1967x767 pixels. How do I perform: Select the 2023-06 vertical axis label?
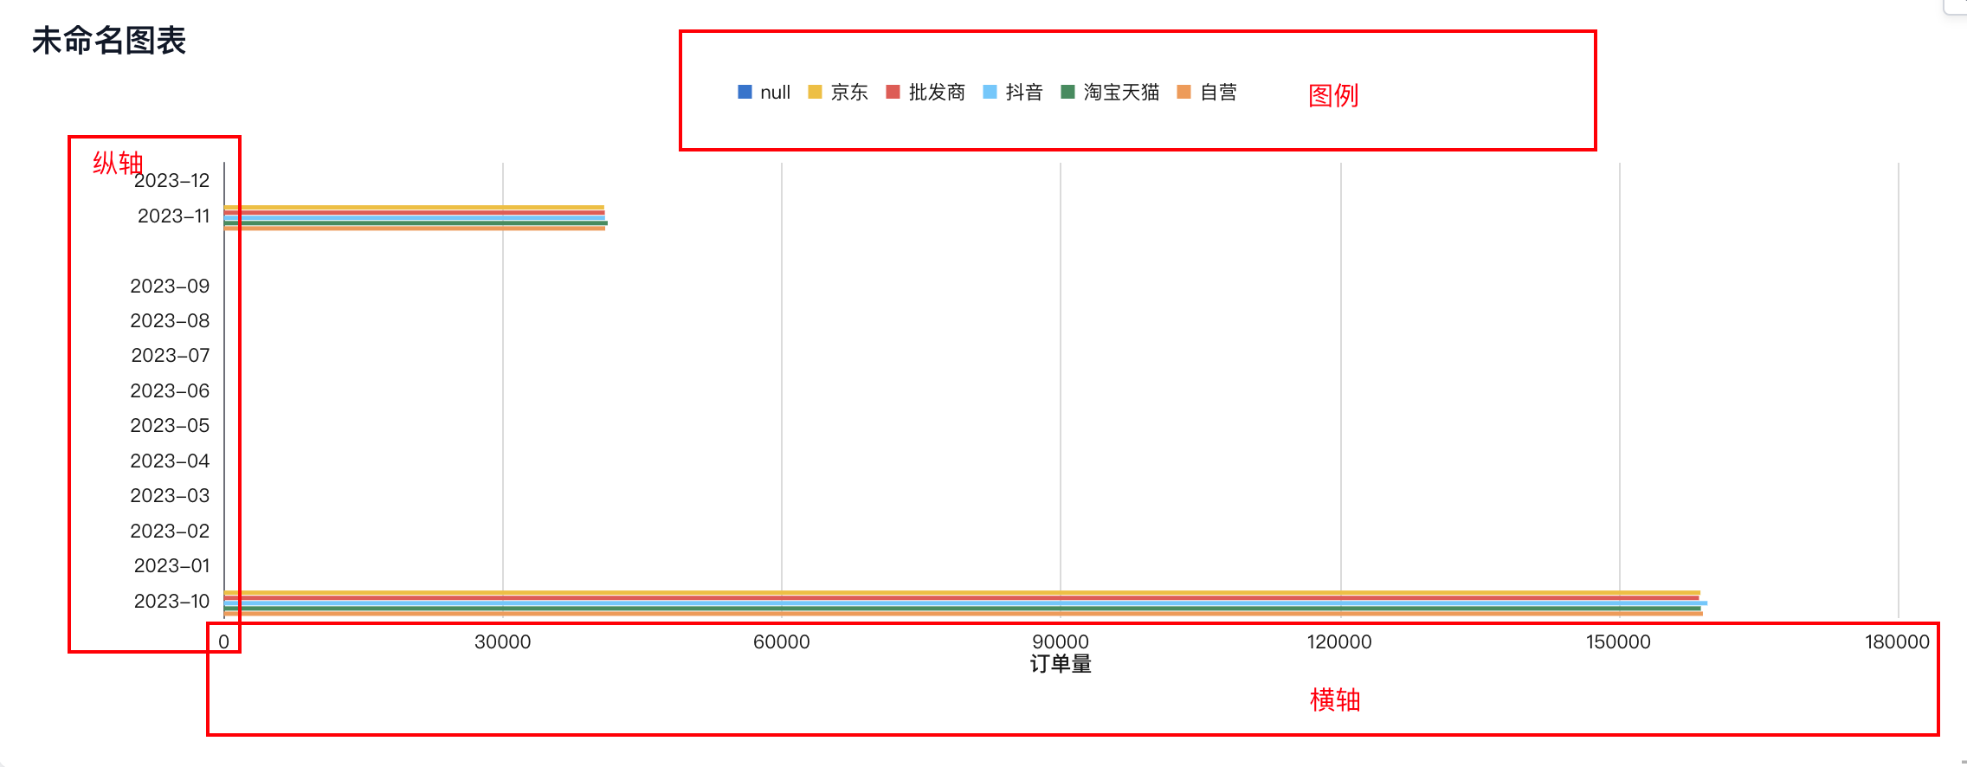pos(170,390)
